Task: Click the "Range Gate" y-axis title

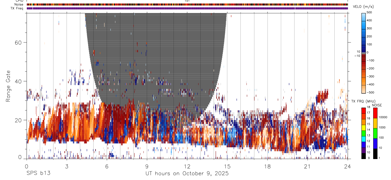Action: (8, 86)
